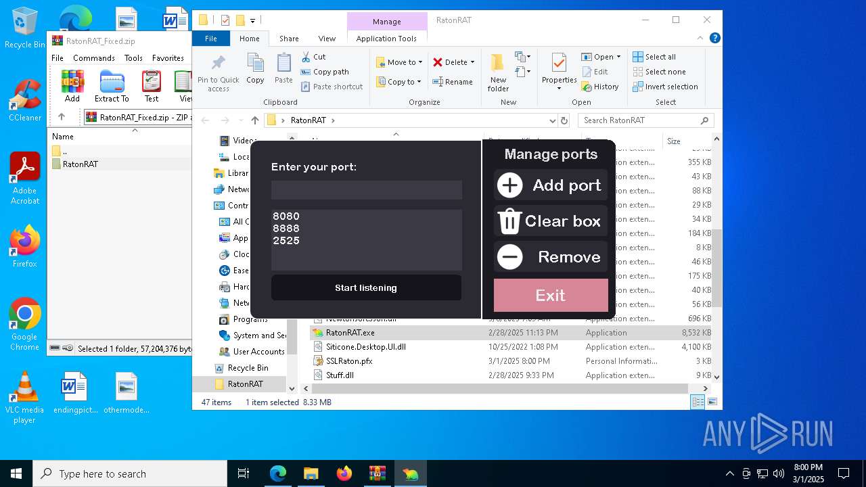
Task: Click the Rename button in ribbon
Action: (453, 82)
